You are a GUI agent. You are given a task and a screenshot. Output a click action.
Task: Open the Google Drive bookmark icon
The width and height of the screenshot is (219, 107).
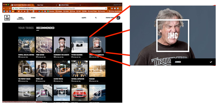point(42,11)
